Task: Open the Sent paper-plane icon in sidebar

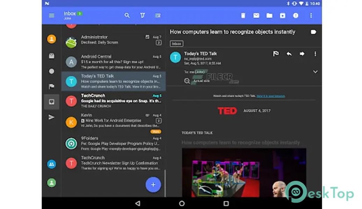Action: point(51,117)
